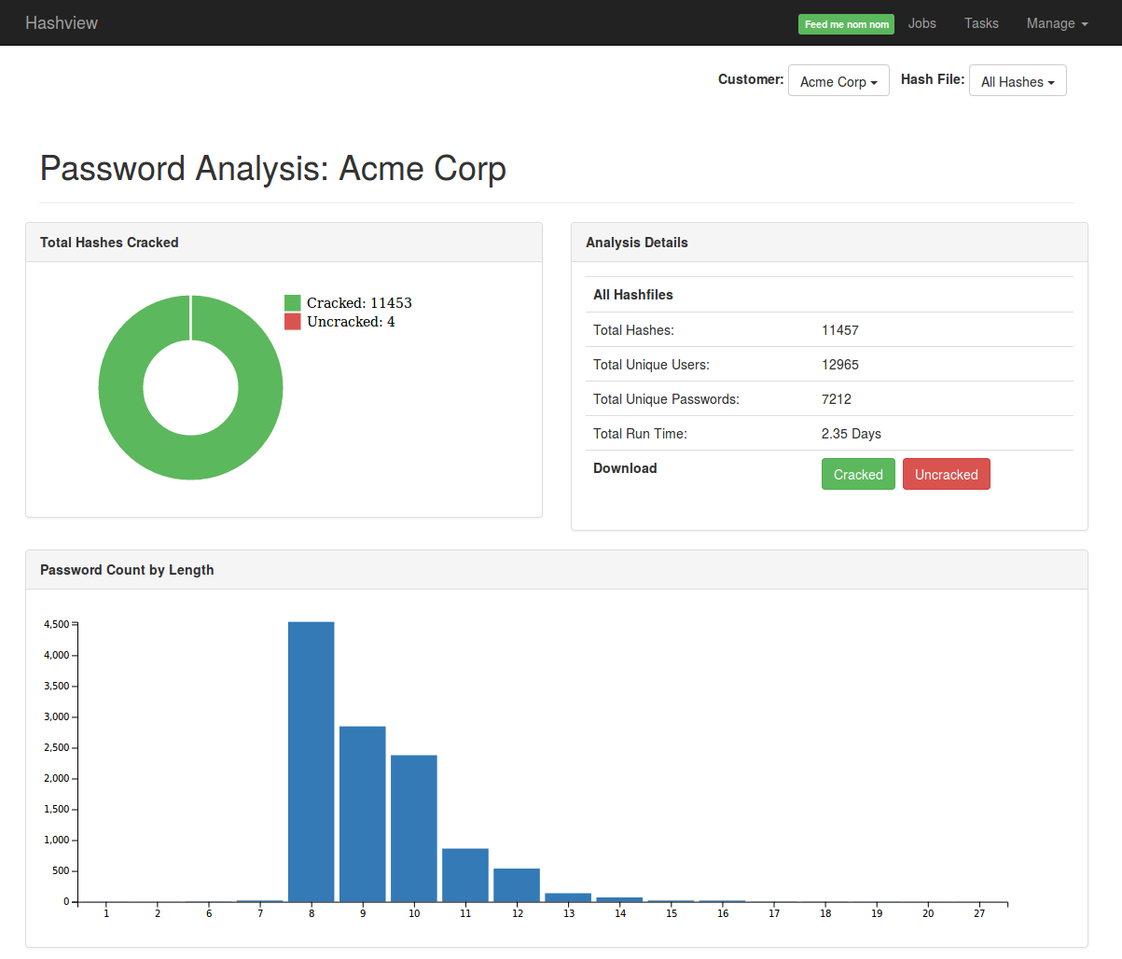Click the 27 x-axis label
This screenshot has width=1122, height=959.
click(979, 913)
